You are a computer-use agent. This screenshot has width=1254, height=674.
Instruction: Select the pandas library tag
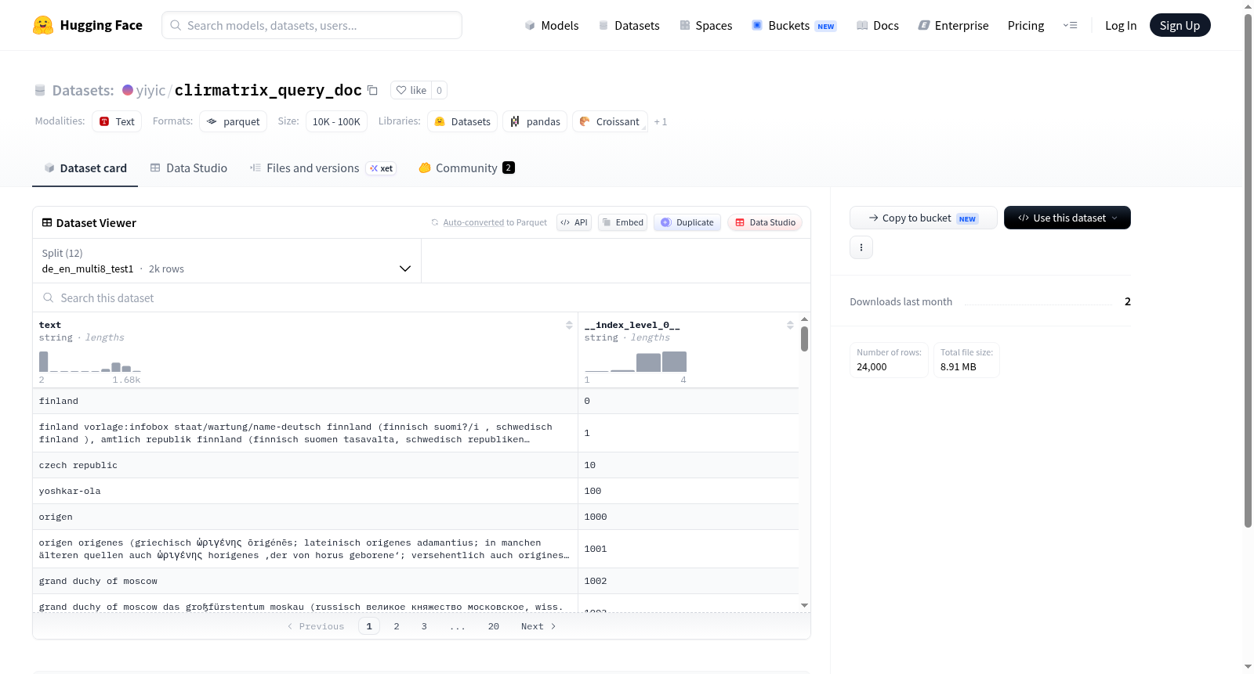535,121
